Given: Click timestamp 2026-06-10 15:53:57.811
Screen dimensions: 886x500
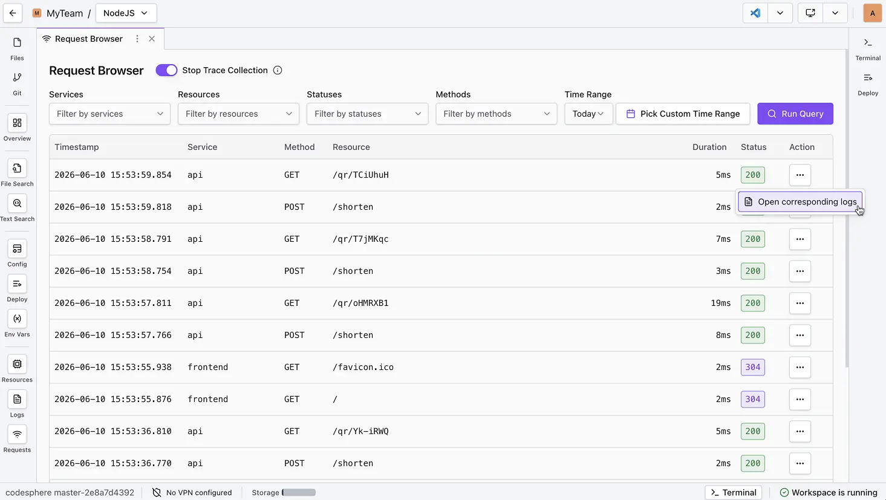Looking at the screenshot, I should click(x=113, y=303).
